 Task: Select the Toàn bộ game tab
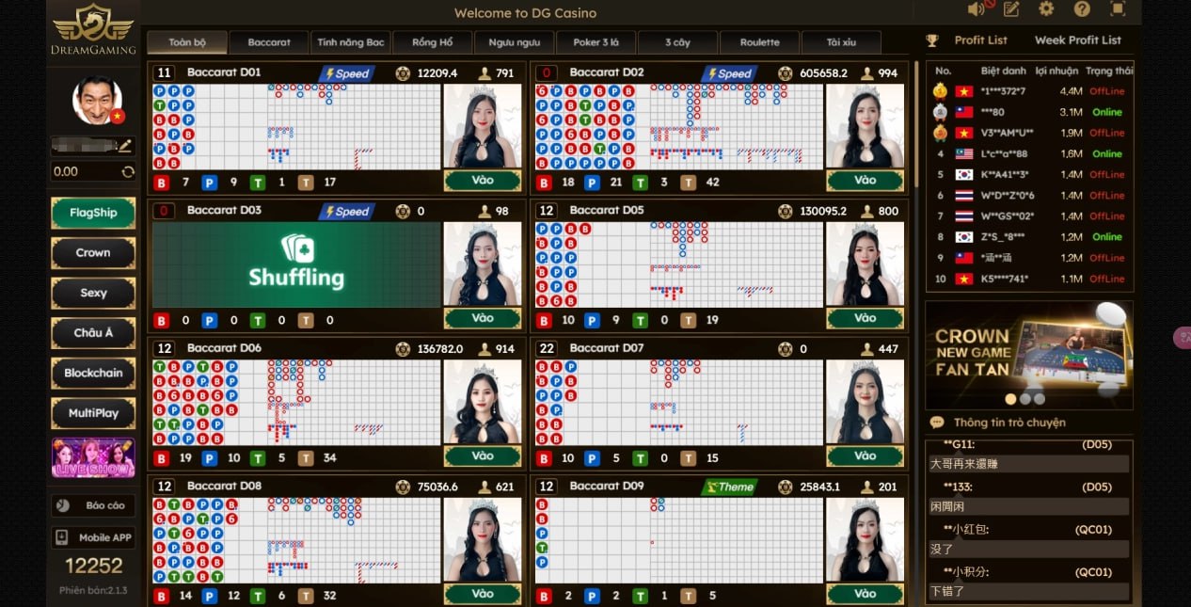(x=187, y=42)
